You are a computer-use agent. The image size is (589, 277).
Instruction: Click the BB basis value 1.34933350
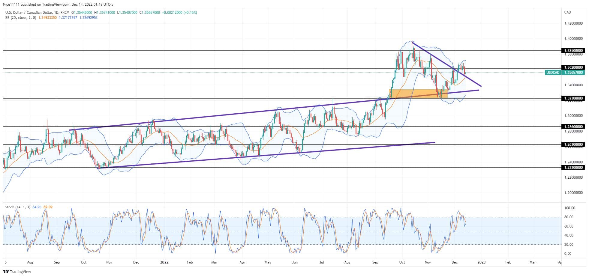point(47,18)
